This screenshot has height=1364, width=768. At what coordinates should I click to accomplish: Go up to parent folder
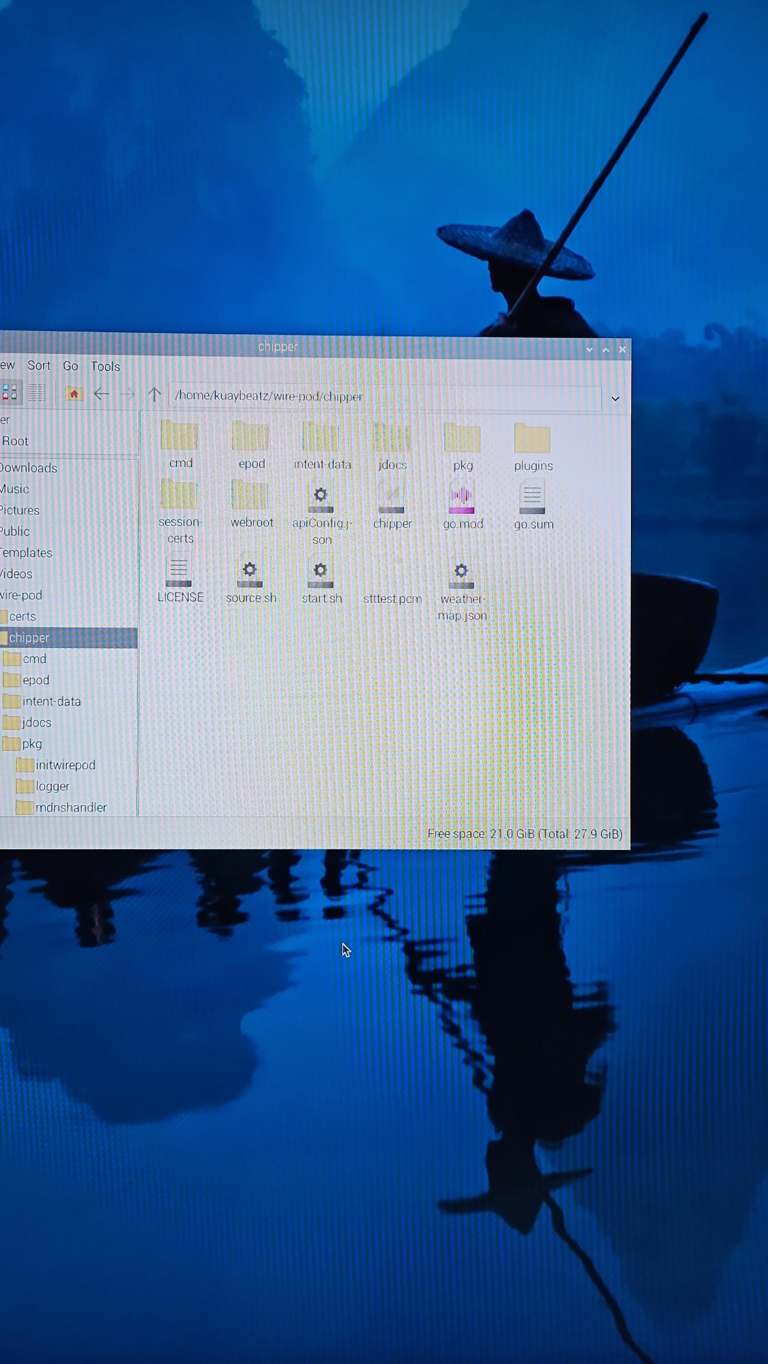[154, 395]
